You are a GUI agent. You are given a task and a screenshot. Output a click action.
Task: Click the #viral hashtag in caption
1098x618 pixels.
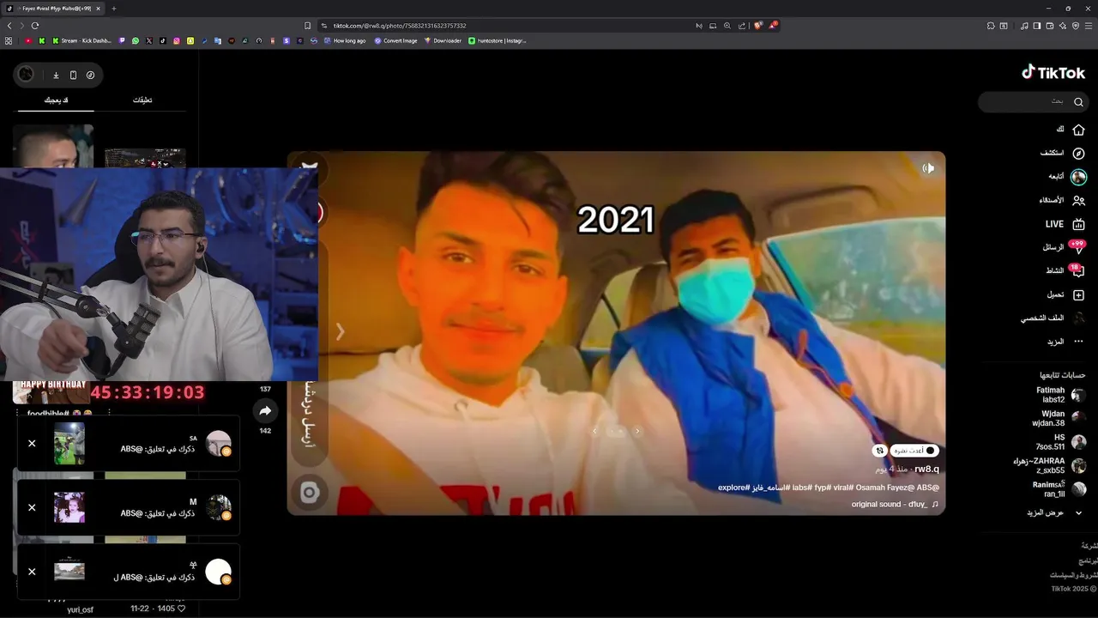pos(842,488)
